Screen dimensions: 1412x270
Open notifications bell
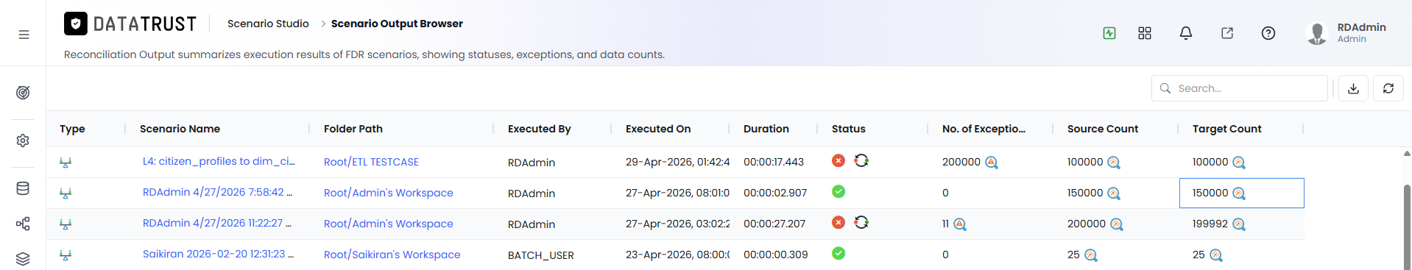coord(1186,33)
